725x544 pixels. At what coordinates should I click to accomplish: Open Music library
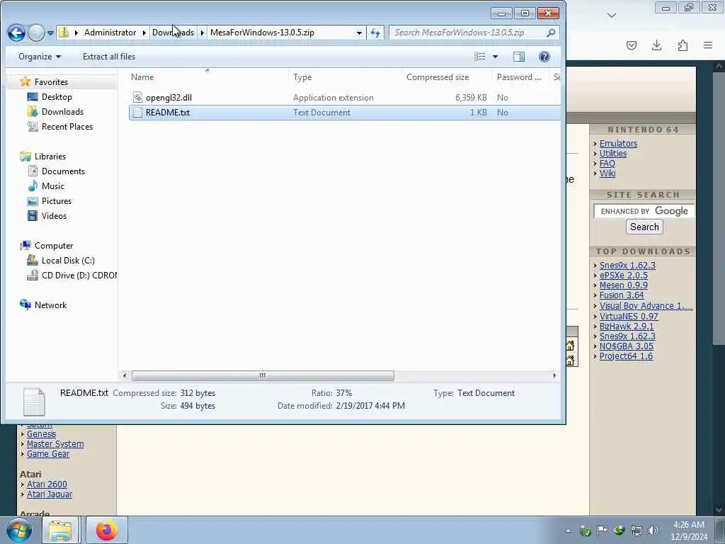[52, 186]
